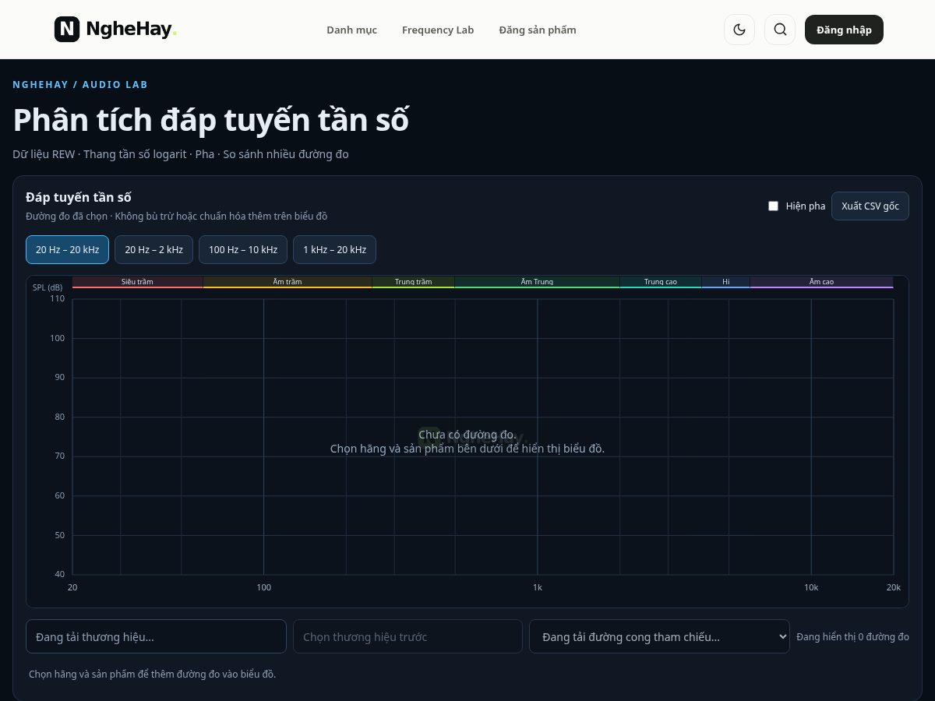Click the NGHEHAY / AUDIO LAB breadcrumb

click(x=80, y=84)
